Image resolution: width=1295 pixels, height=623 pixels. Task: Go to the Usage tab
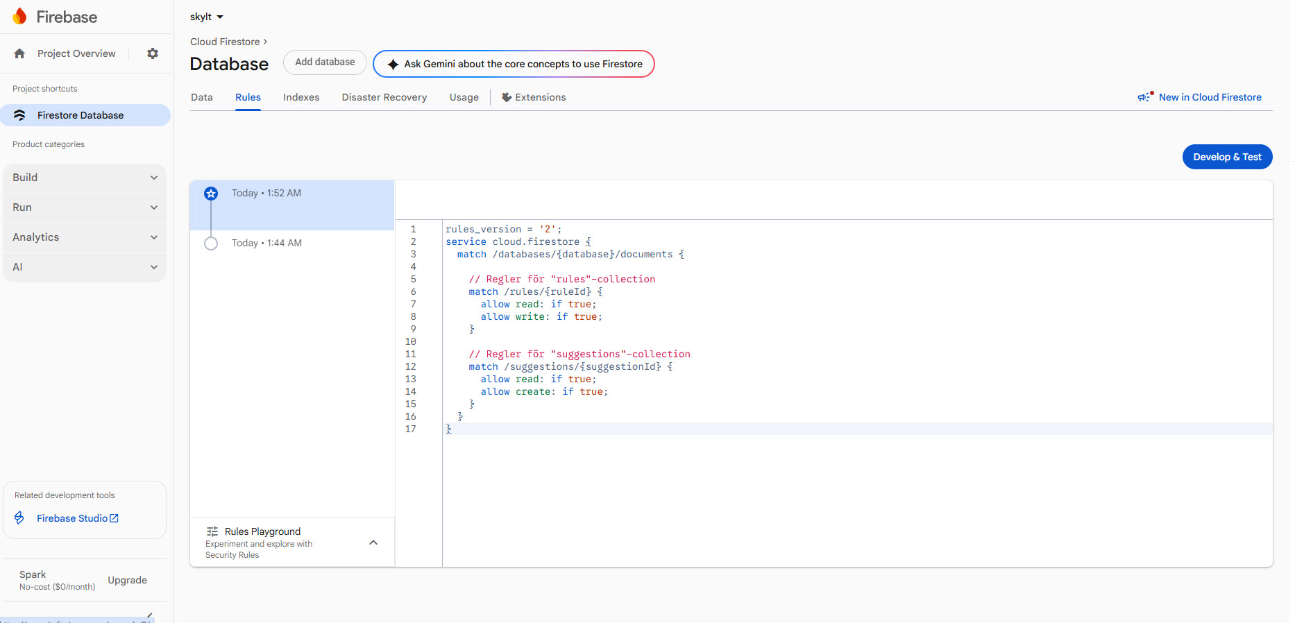[464, 97]
